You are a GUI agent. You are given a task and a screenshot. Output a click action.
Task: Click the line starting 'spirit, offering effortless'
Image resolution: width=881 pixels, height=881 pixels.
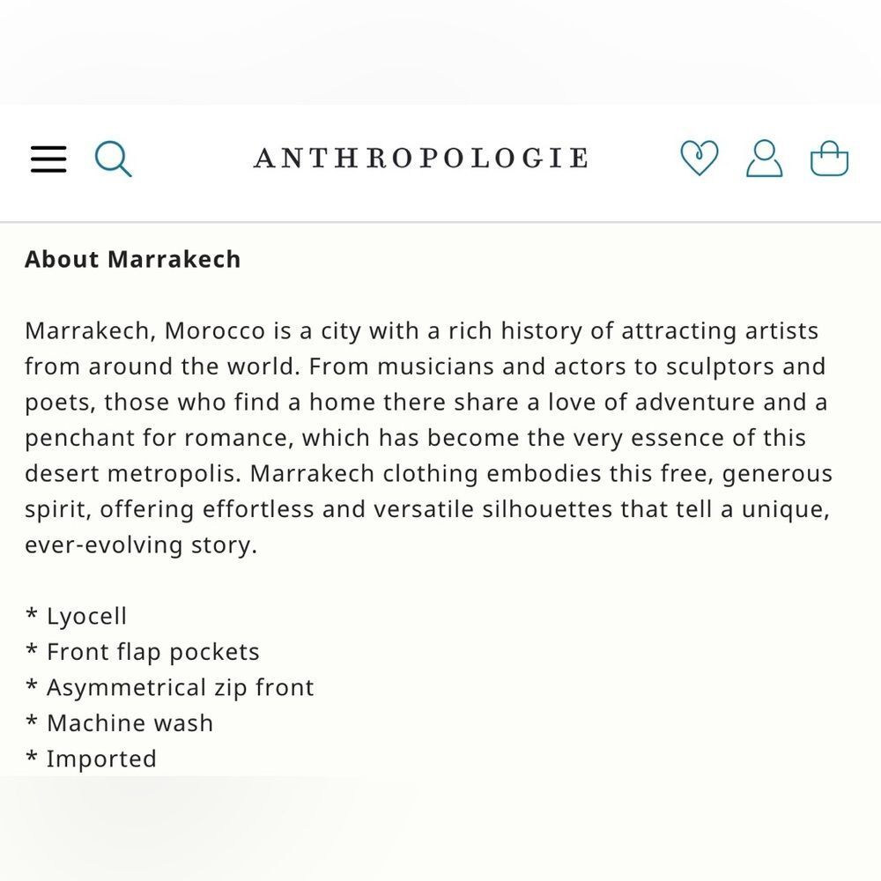(x=427, y=509)
